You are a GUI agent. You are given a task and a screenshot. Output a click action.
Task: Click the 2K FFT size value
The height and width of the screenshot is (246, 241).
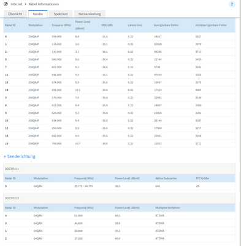197,186
